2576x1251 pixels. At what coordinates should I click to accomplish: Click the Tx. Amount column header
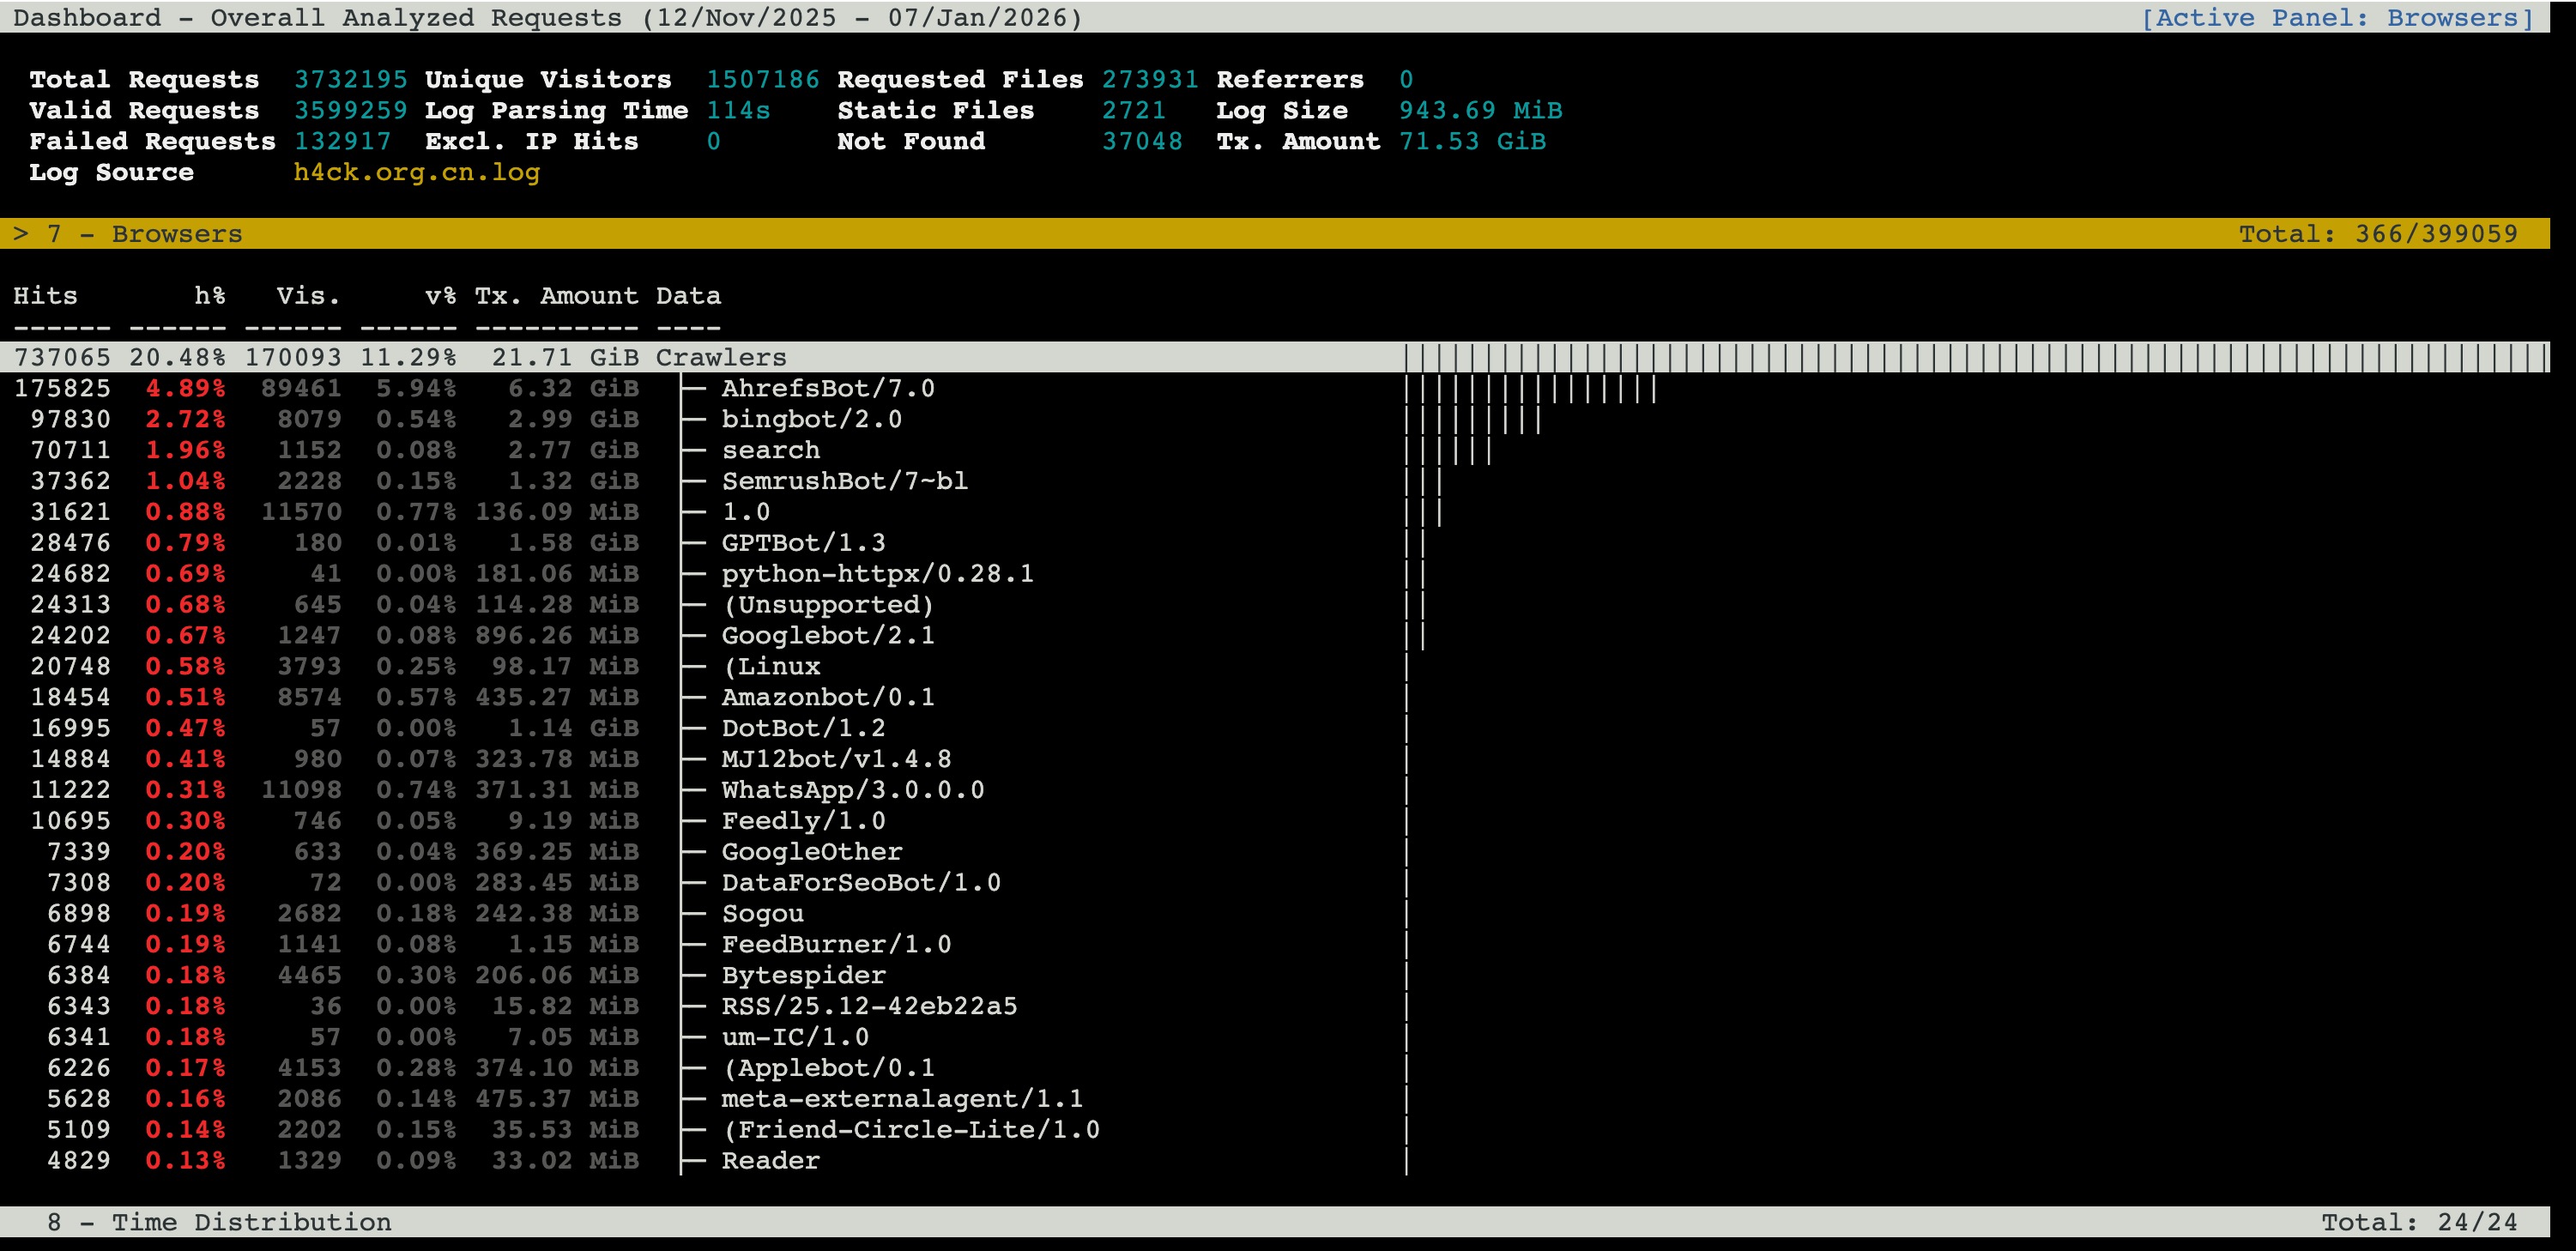(x=556, y=296)
